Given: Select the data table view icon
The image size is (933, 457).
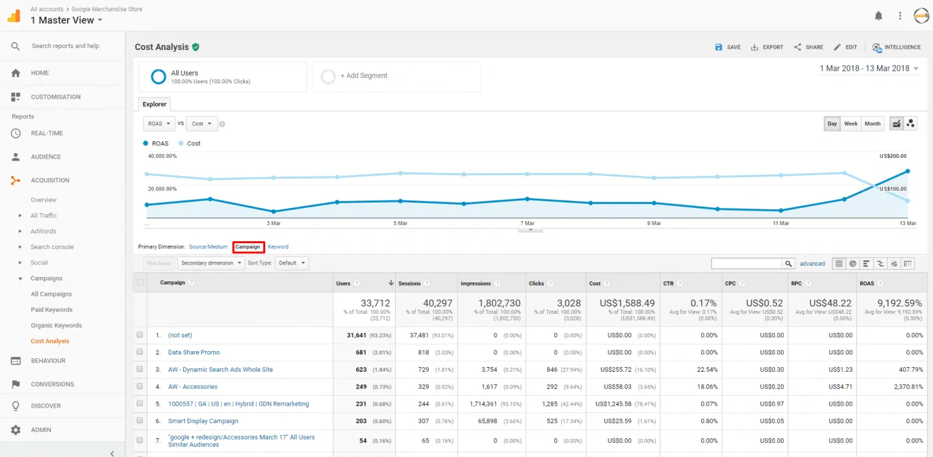Looking at the screenshot, I should (840, 264).
